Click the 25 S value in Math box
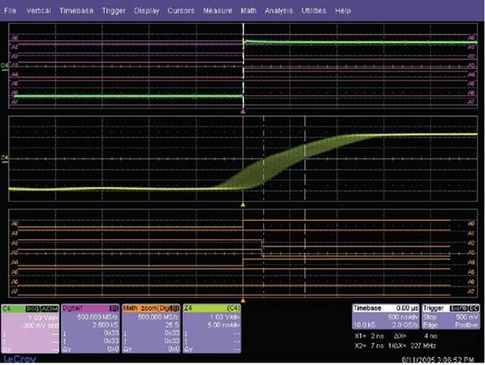485x365 pixels. coord(173,325)
